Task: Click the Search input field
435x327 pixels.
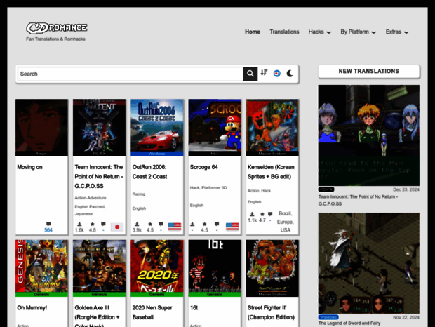Action: tap(130, 74)
